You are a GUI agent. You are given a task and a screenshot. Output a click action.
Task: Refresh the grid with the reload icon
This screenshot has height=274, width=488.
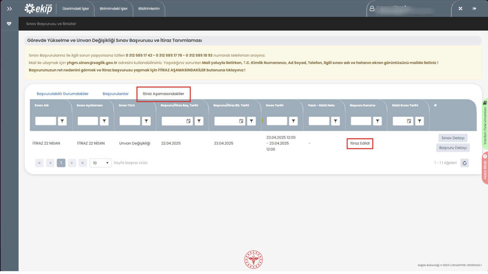pos(464,163)
